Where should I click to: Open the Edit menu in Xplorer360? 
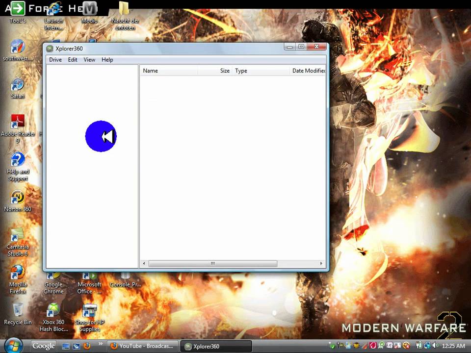point(73,60)
